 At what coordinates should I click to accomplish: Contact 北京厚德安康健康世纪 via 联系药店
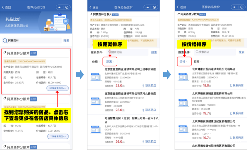[x=237, y=138]
